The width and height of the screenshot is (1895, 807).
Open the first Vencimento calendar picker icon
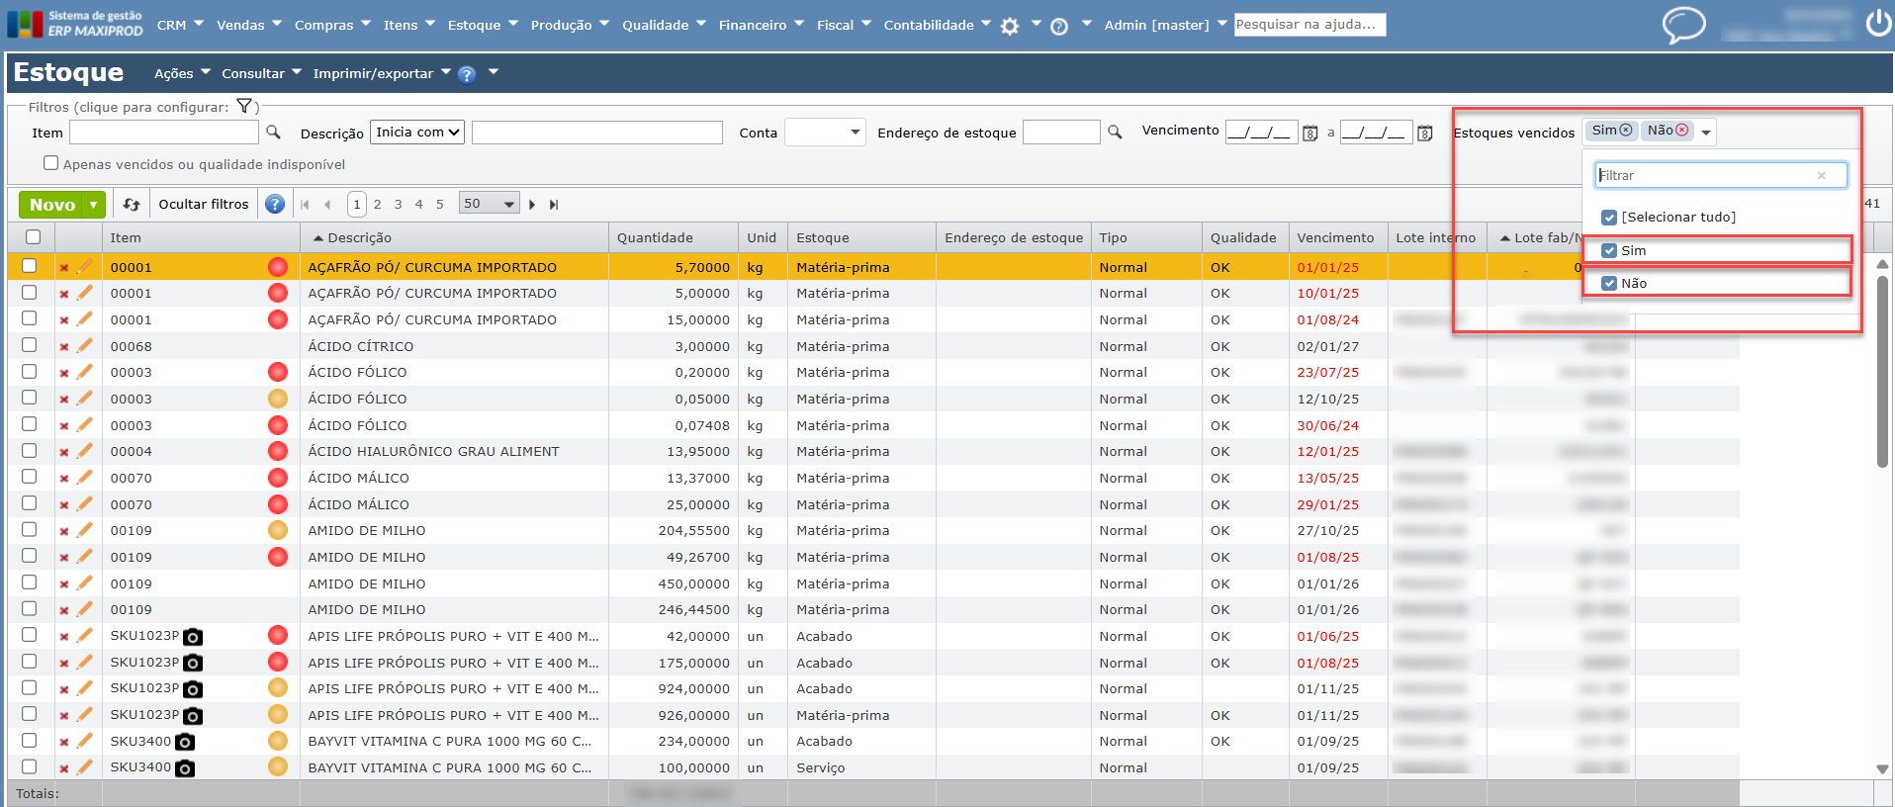click(1310, 134)
